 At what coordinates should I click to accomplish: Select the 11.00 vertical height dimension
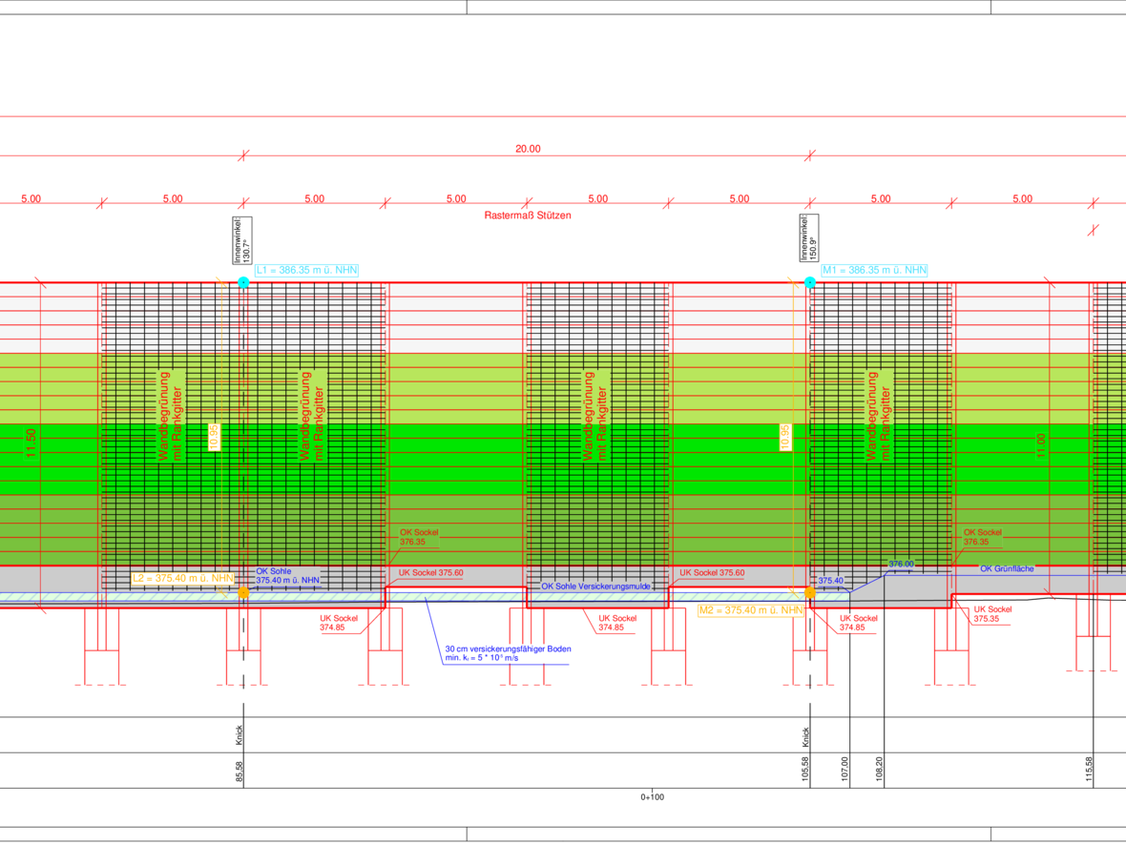1041,446
